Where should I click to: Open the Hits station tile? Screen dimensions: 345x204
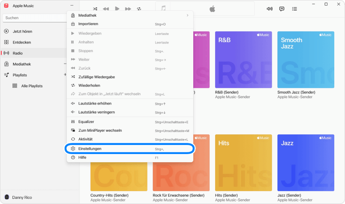pyautogui.click(x=243, y=163)
